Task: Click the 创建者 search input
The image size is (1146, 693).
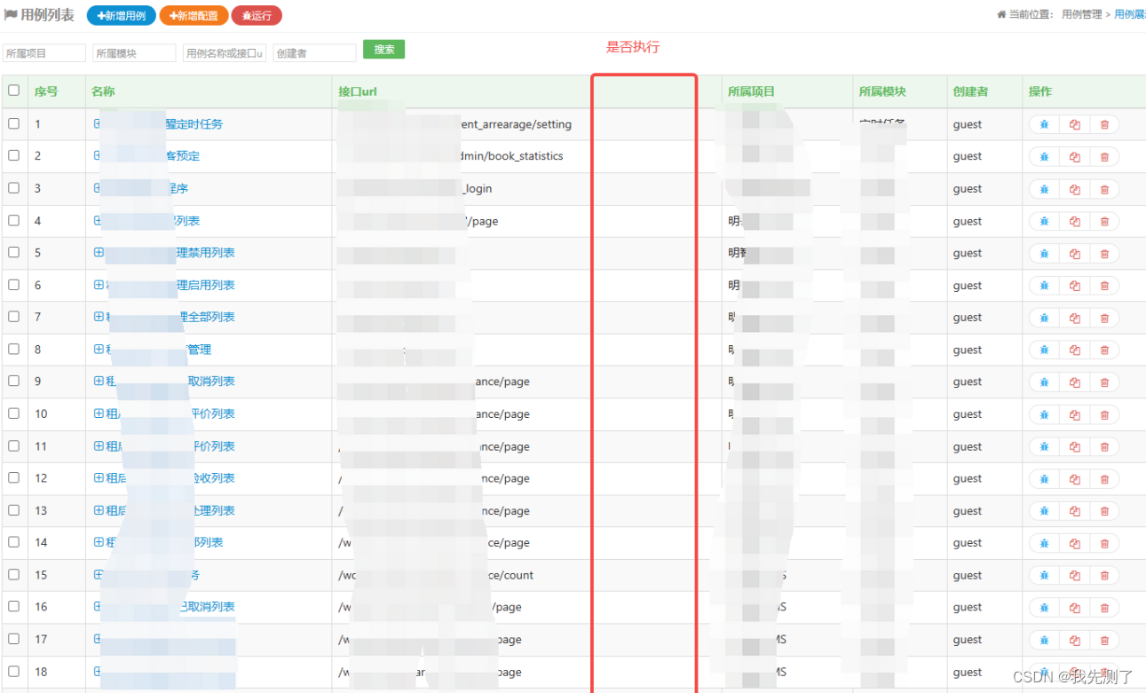Action: [x=314, y=53]
